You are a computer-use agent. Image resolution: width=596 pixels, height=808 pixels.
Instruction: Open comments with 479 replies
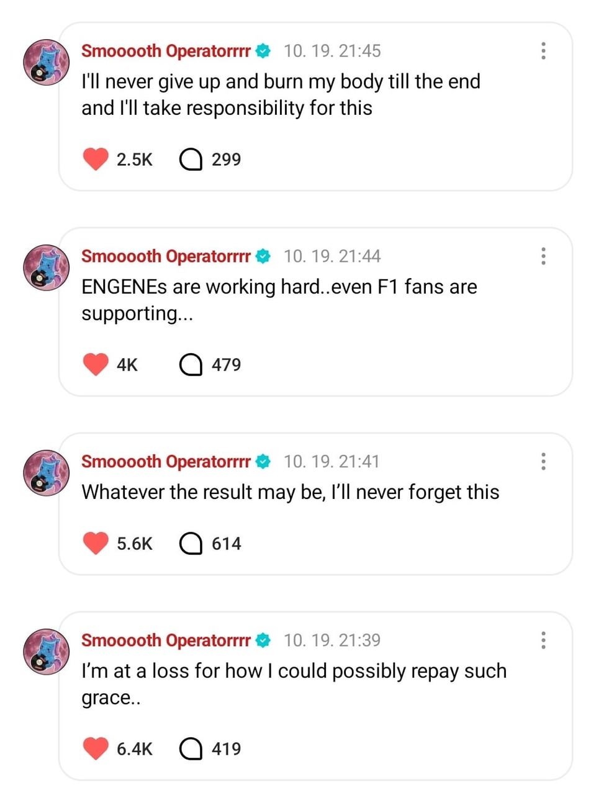tap(191, 365)
